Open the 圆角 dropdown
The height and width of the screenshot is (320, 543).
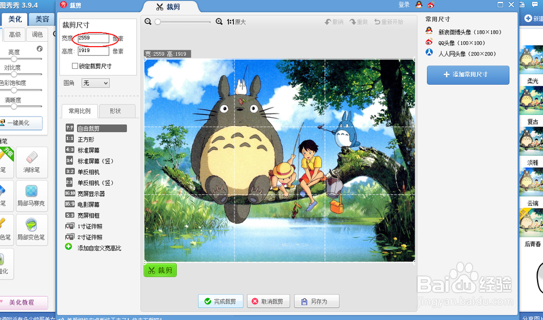(96, 83)
